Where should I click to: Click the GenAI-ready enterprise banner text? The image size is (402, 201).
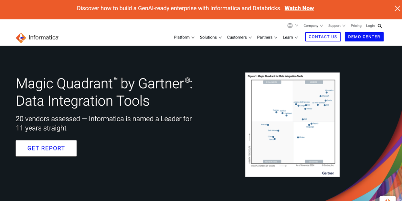[179, 8]
